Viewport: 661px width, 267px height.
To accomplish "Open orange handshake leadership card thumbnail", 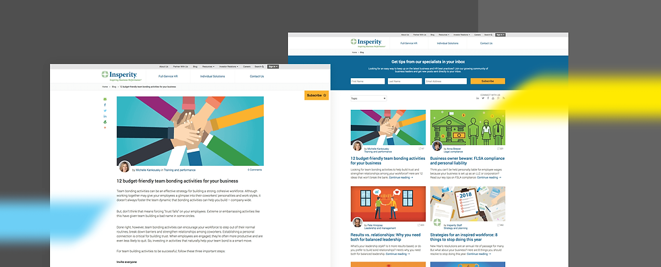I will [x=388, y=204].
